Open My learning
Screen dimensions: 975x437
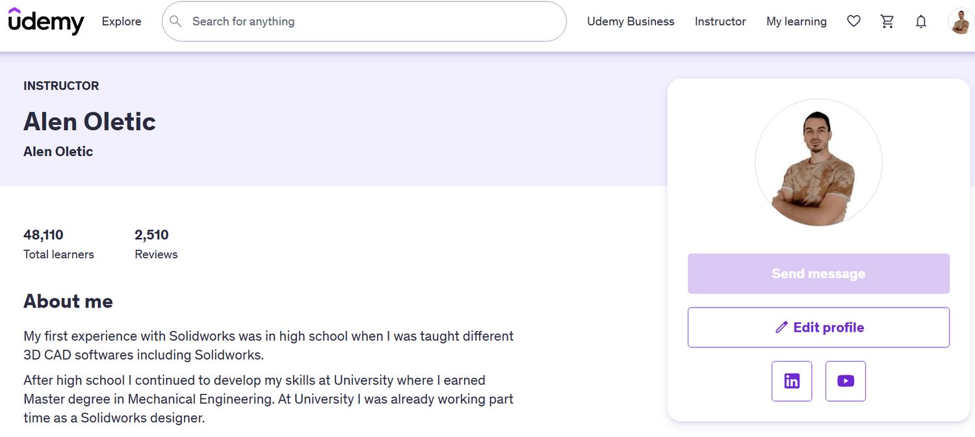796,21
